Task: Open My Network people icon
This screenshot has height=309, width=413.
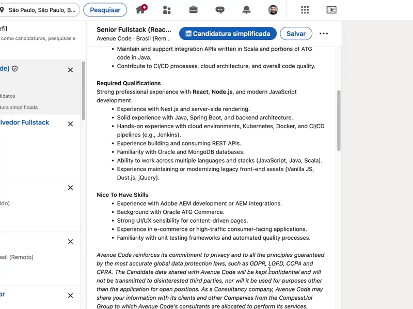Action: (x=167, y=10)
